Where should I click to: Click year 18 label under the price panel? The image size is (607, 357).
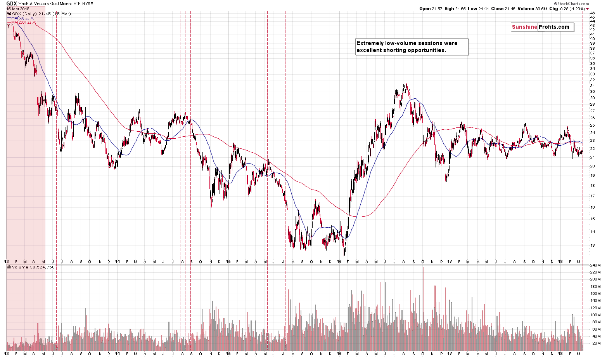[x=560, y=262]
